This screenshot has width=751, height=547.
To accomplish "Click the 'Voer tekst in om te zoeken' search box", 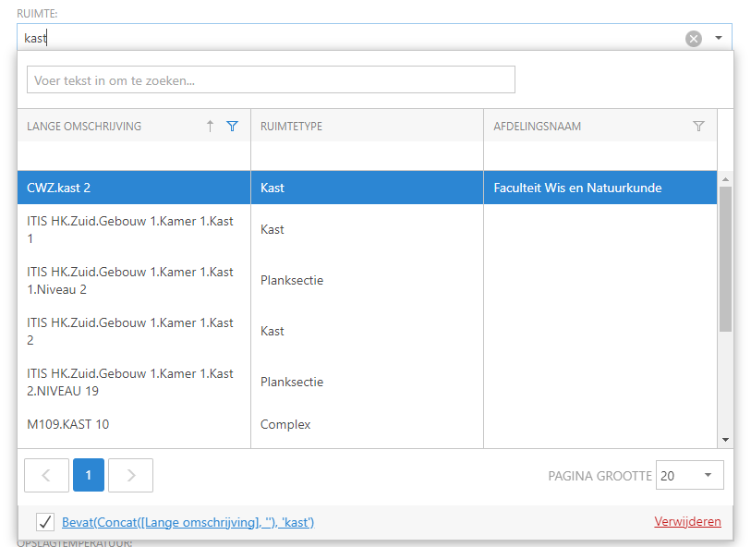I will point(271,80).
